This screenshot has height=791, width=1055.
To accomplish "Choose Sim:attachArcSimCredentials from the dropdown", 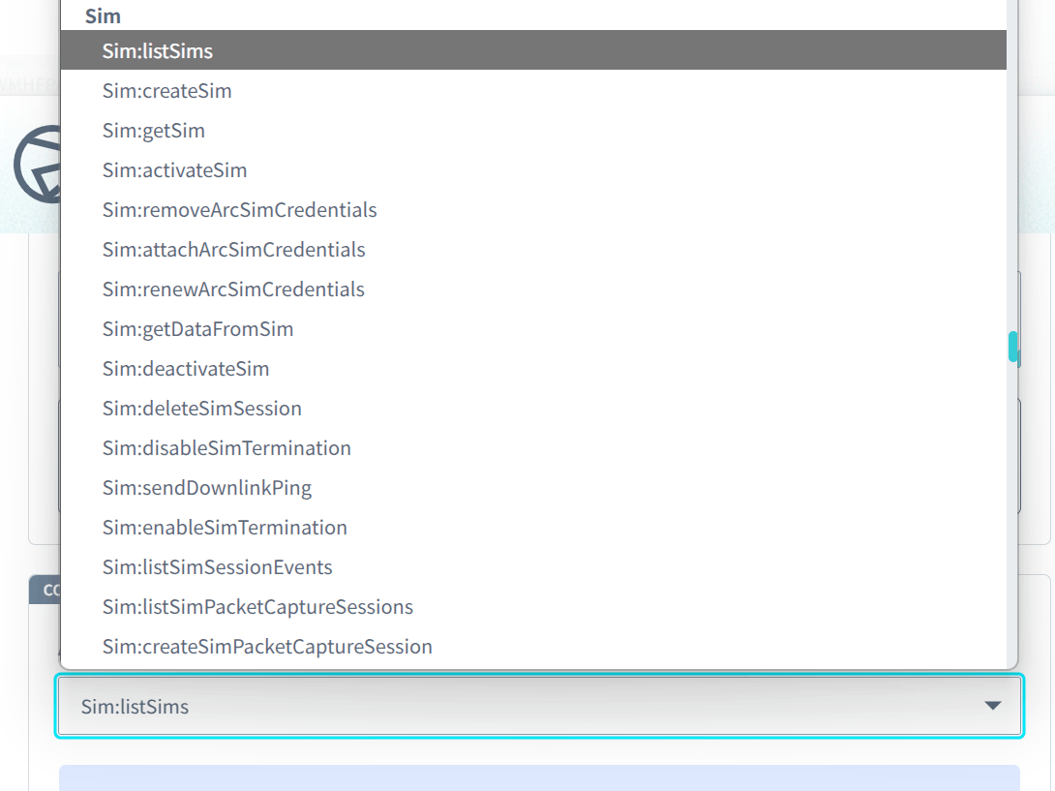I will tap(233, 249).
